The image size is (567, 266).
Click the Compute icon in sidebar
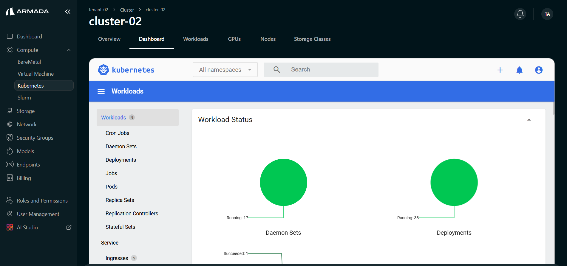10,50
